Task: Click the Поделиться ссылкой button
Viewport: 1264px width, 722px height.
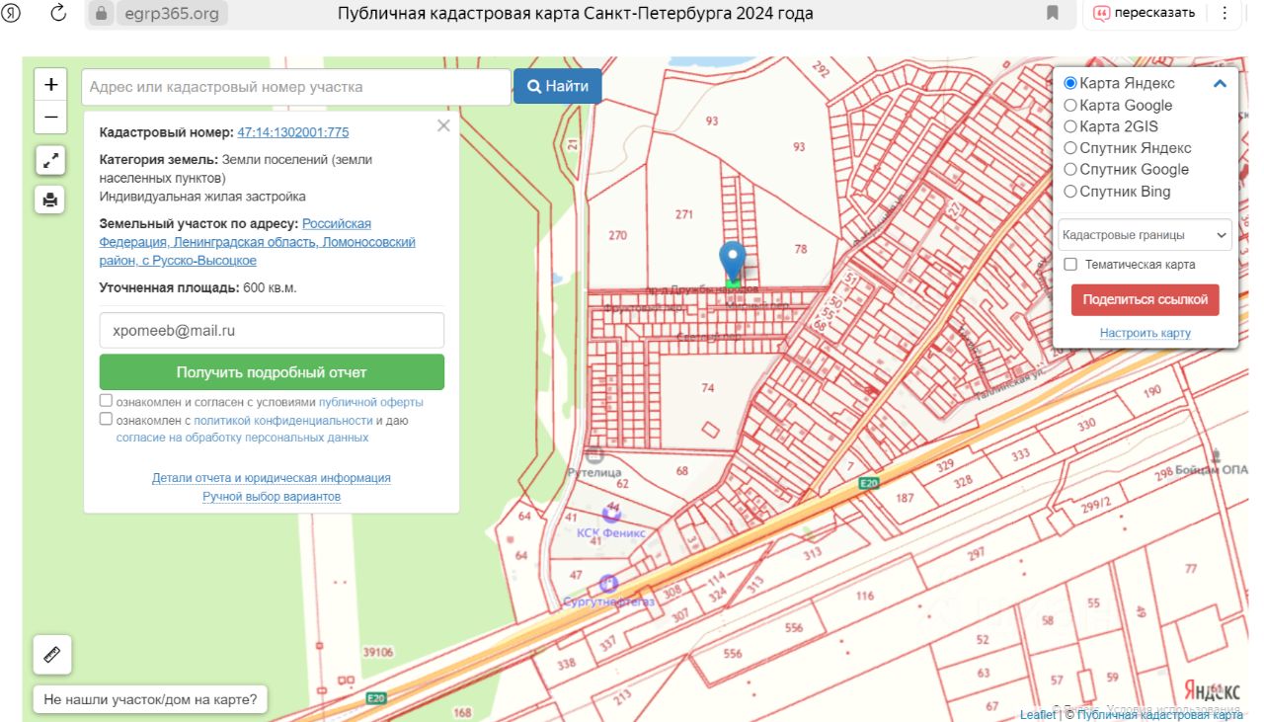Action: pos(1145,299)
